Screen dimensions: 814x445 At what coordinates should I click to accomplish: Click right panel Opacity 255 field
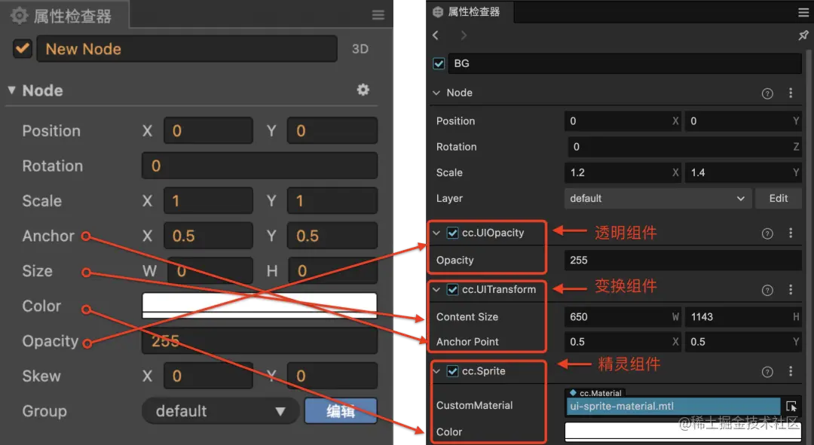[683, 261]
